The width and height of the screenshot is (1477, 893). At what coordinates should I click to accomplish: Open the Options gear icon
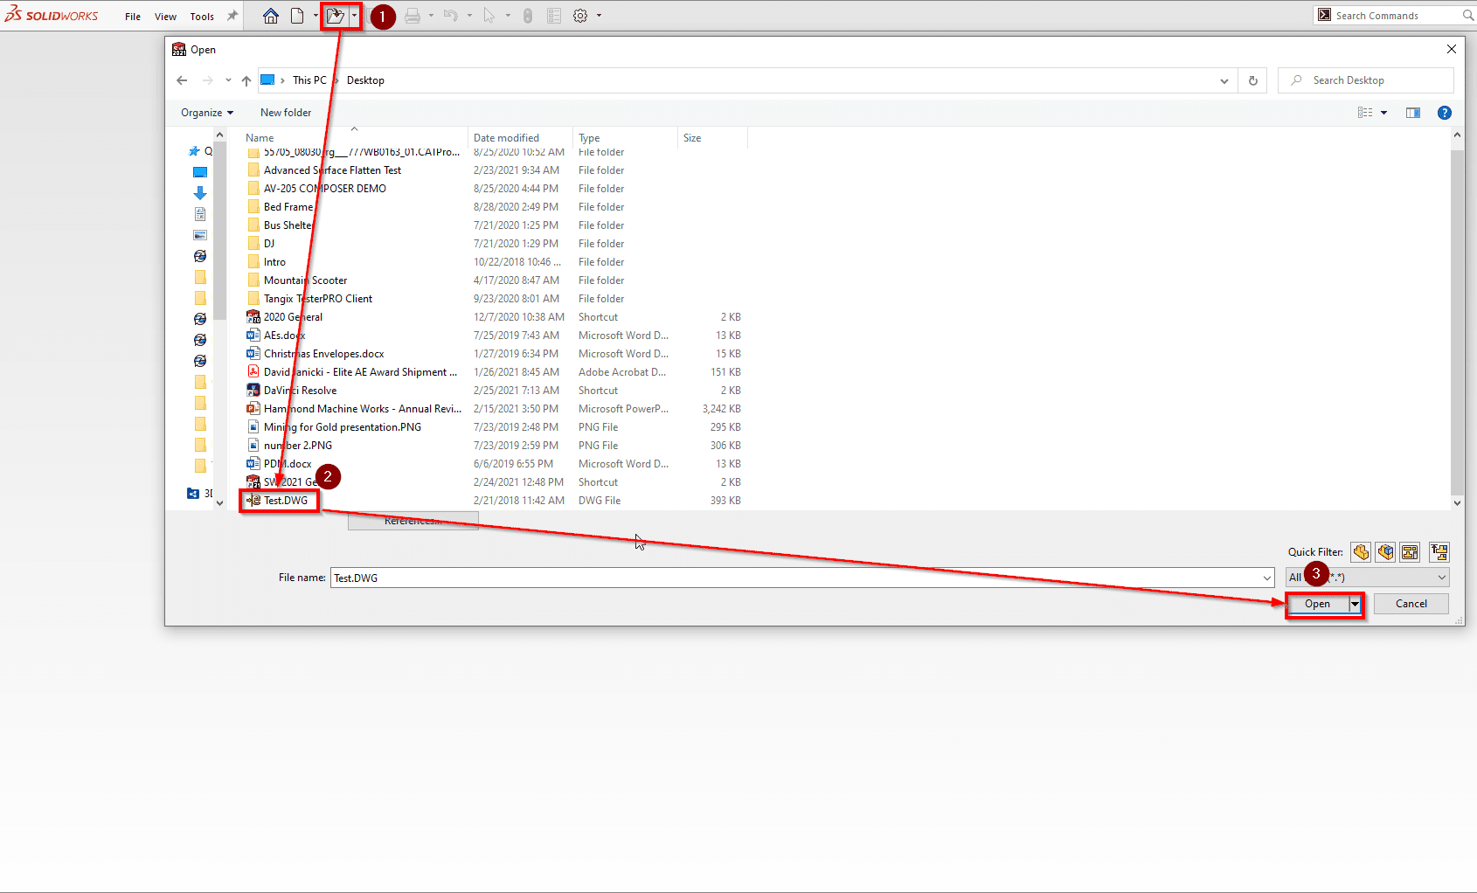[580, 16]
